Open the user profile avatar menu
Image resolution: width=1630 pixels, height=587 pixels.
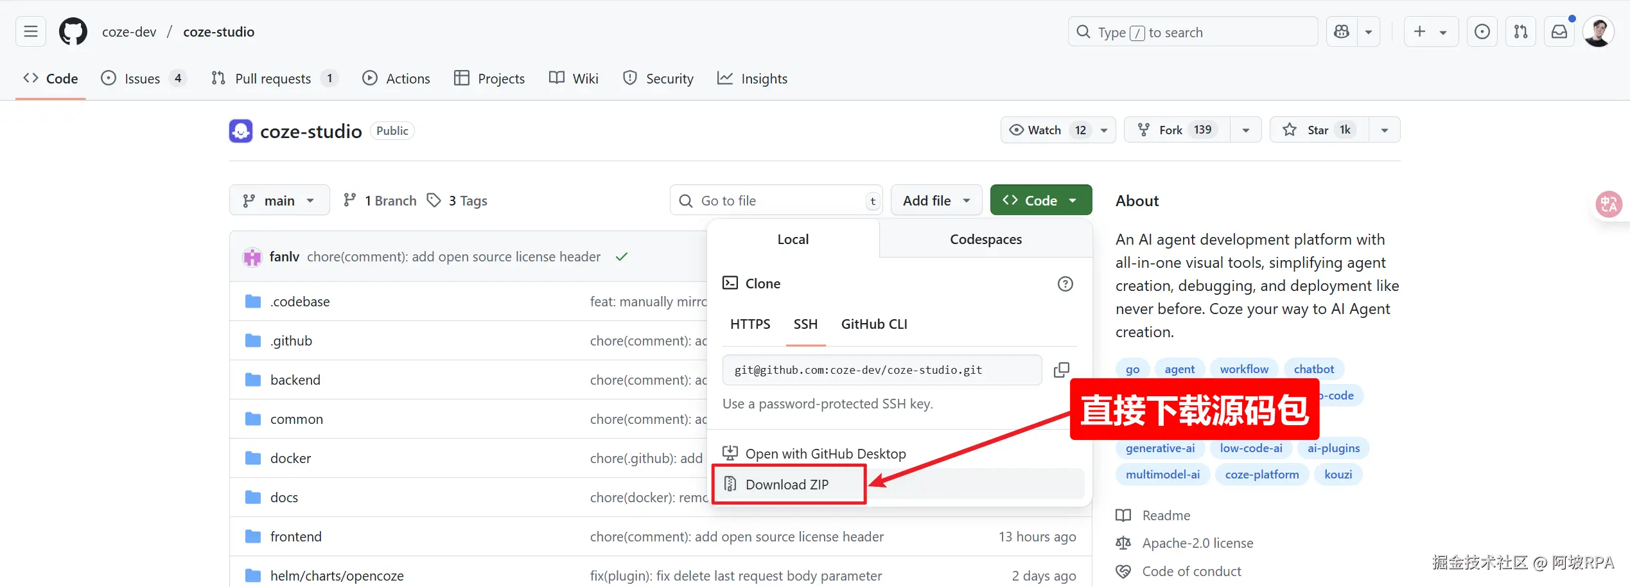(x=1599, y=31)
